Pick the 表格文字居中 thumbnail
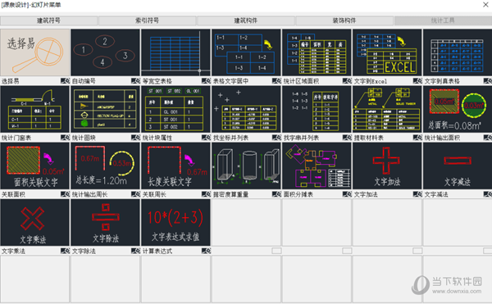 [246, 52]
